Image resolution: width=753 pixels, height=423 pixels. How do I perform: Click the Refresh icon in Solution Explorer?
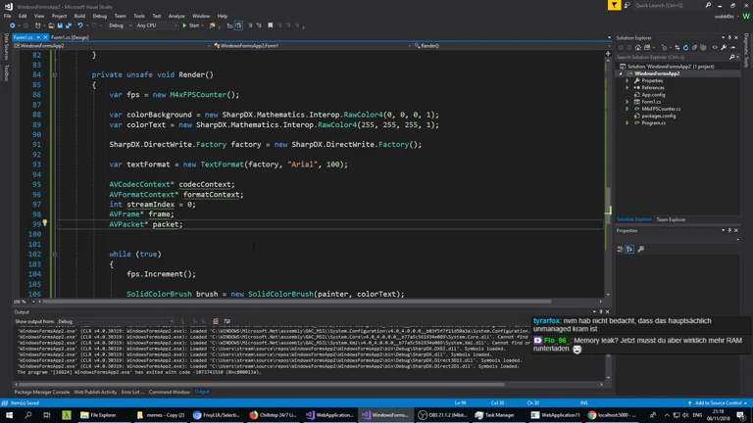685,47
